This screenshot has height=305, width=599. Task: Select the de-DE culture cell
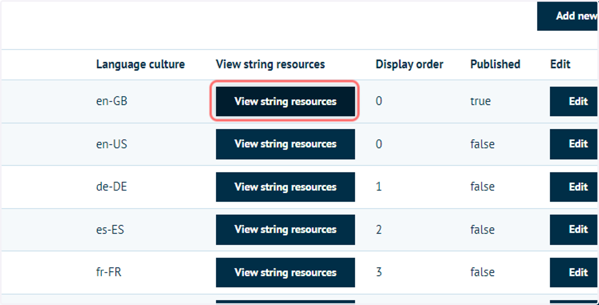click(112, 187)
